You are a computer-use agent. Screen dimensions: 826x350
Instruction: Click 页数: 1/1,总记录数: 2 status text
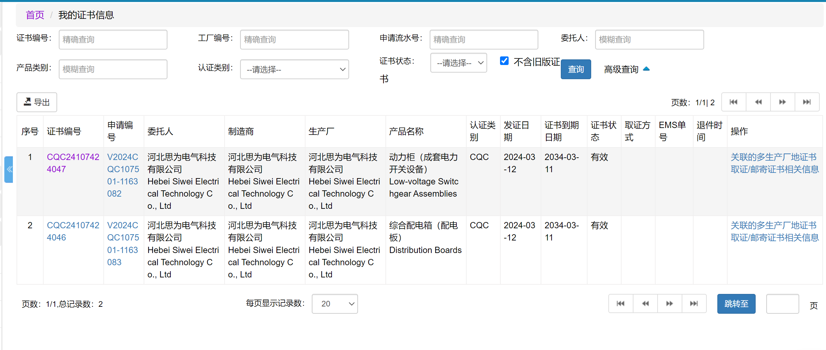62,304
